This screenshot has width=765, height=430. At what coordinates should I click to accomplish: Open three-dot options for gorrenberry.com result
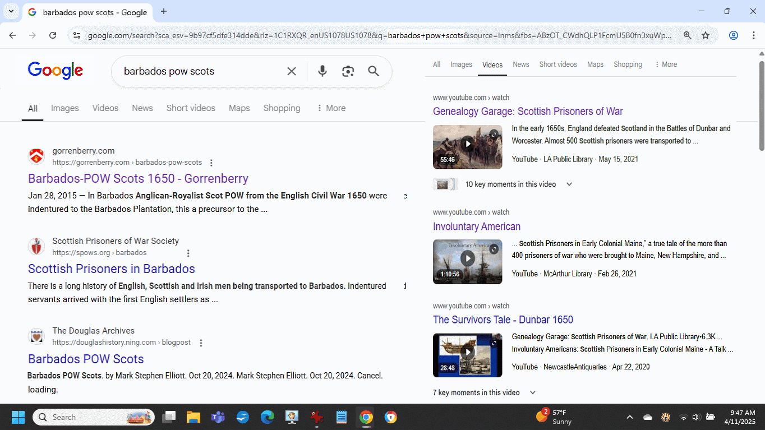(211, 163)
